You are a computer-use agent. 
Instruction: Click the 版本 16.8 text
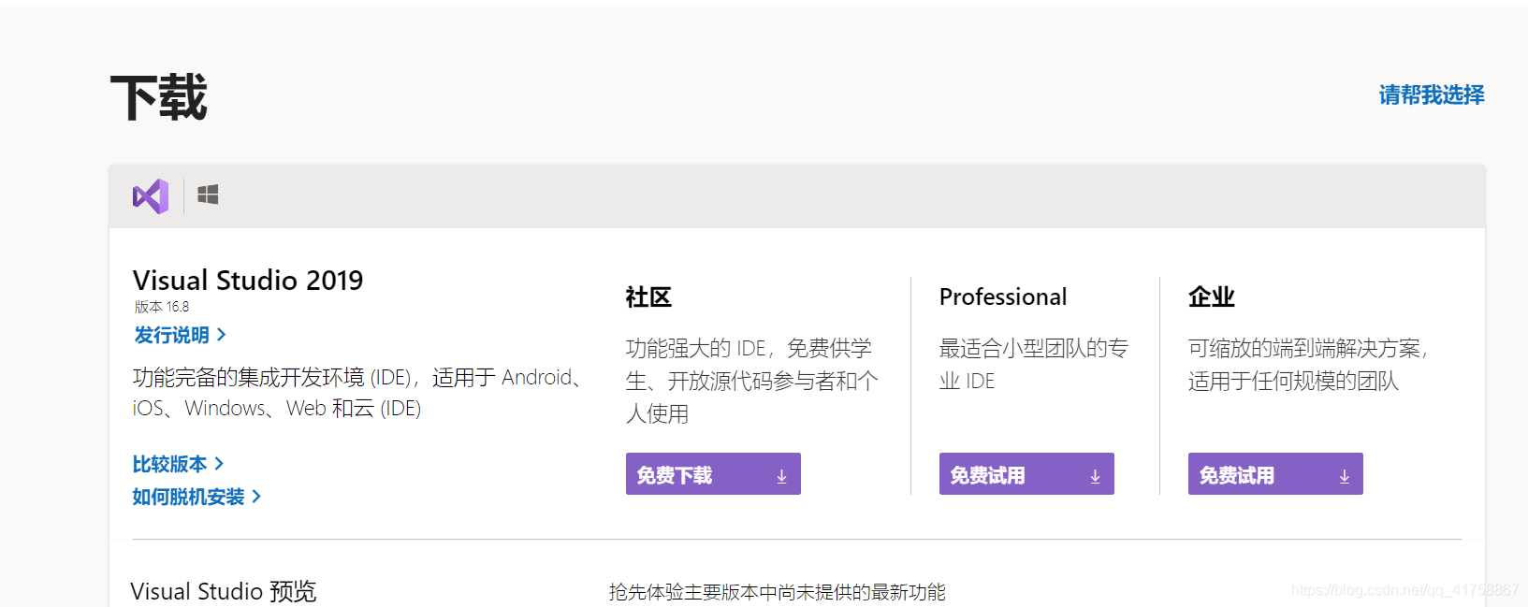click(x=162, y=307)
